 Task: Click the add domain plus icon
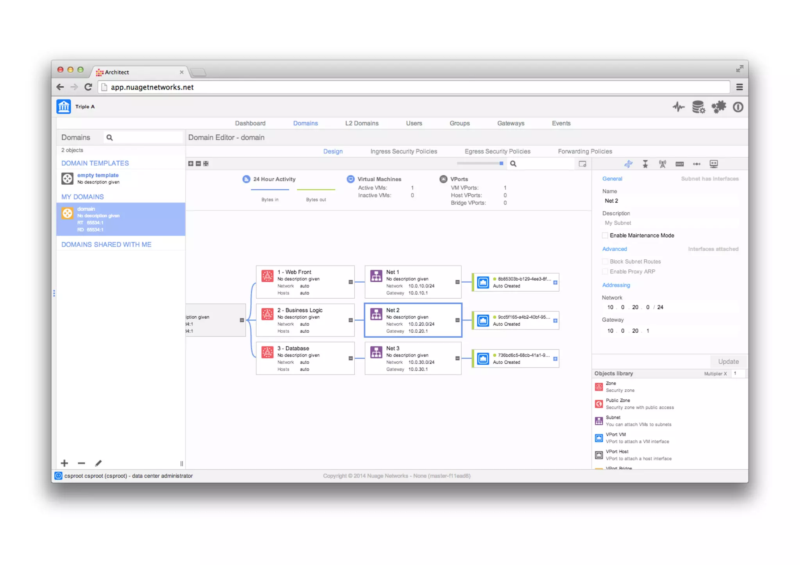(64, 463)
